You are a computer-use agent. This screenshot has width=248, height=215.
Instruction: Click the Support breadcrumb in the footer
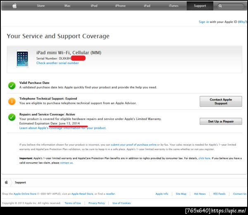point(20,182)
